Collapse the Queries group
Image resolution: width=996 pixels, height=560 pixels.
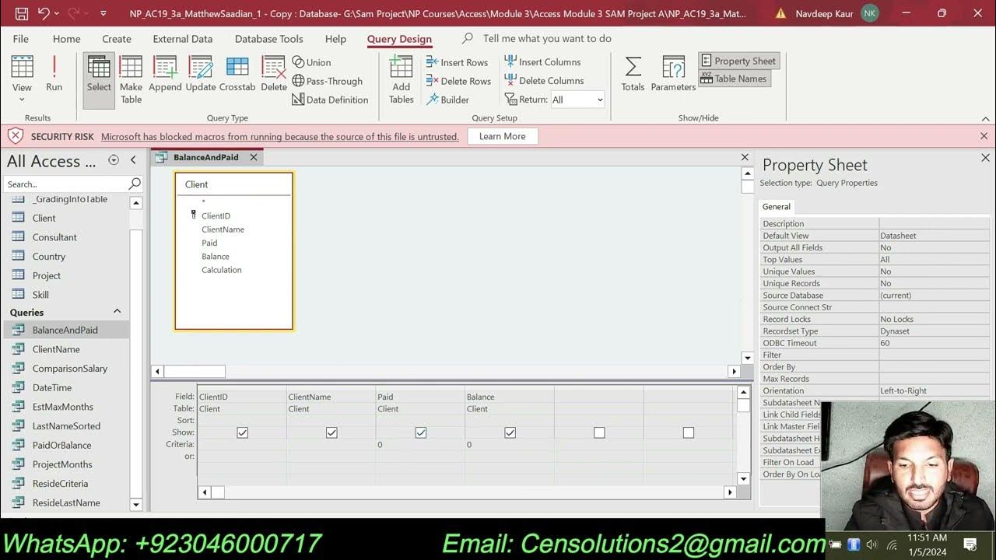pos(117,311)
